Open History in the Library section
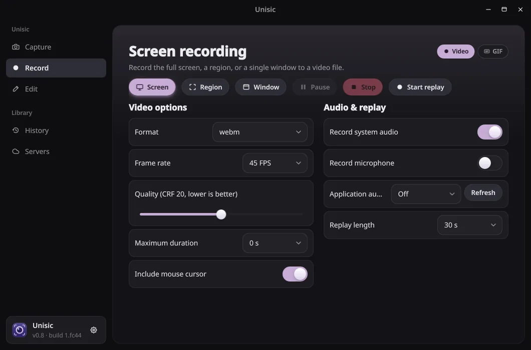Image resolution: width=531 pixels, height=350 pixels. (56, 130)
